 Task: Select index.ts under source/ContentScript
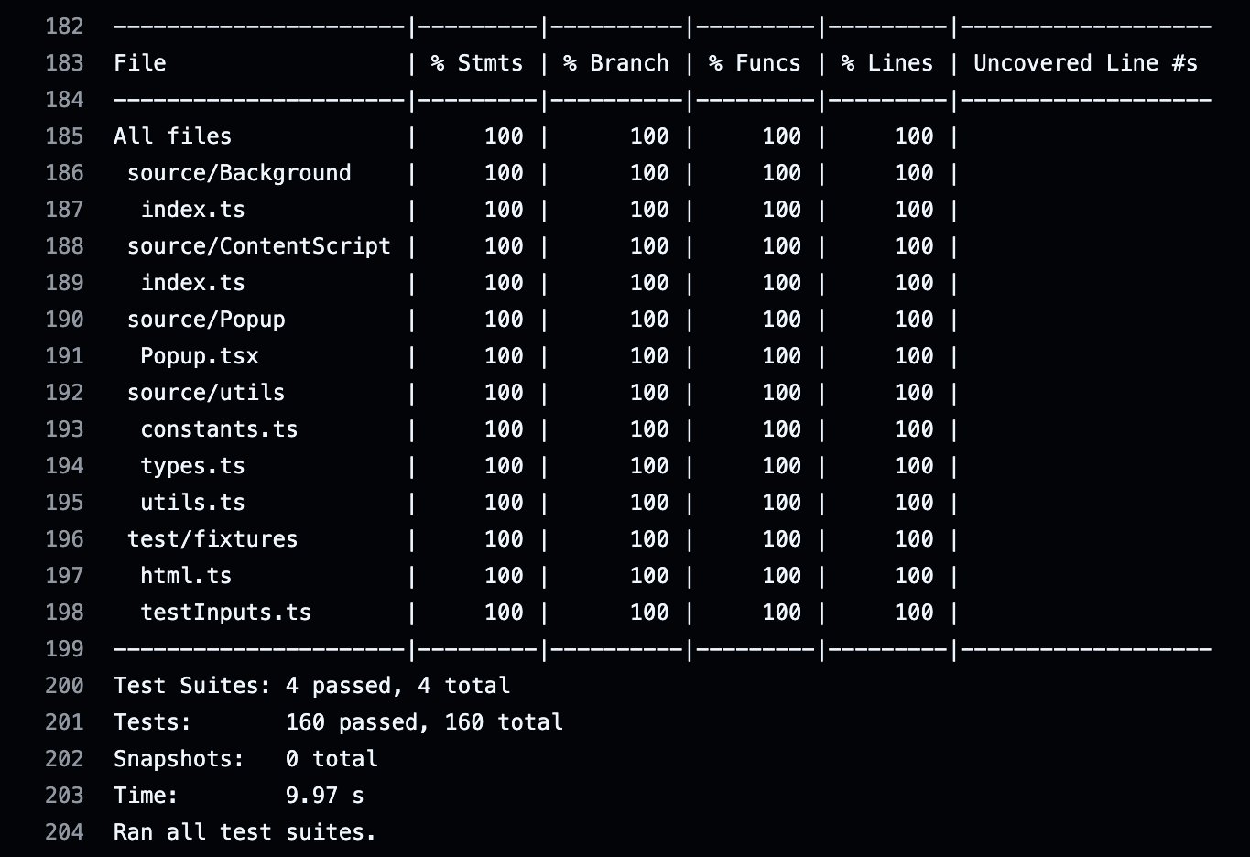193,282
